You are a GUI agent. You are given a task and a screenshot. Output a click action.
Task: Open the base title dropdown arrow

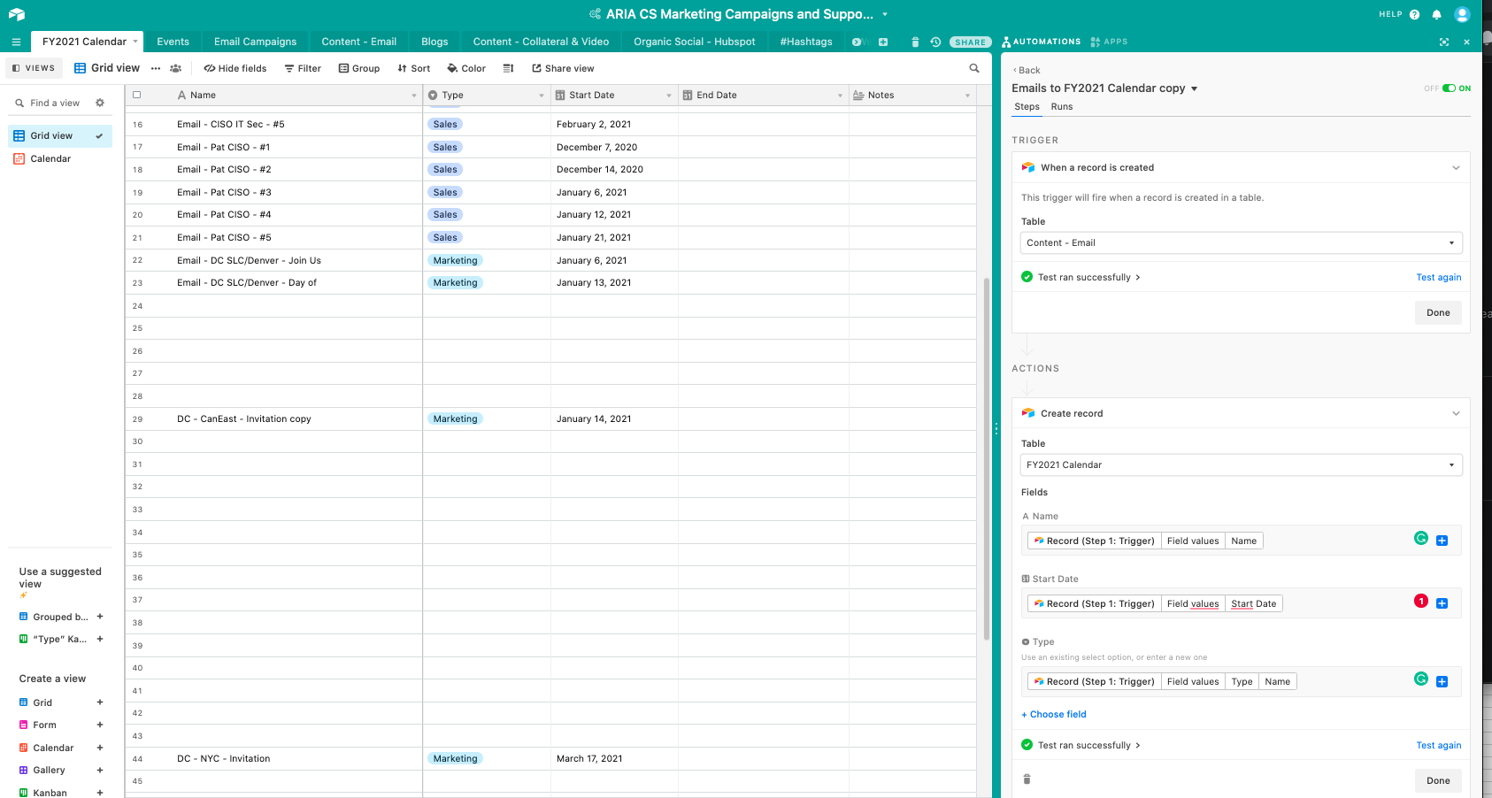point(884,14)
